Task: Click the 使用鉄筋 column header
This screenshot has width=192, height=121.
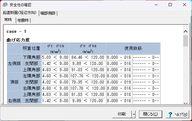Action: (133, 48)
